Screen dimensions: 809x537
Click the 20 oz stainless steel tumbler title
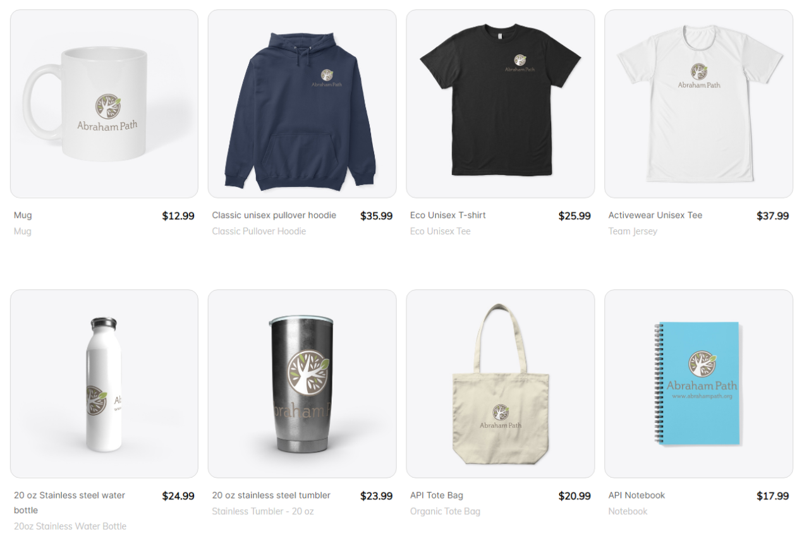pyautogui.click(x=271, y=495)
